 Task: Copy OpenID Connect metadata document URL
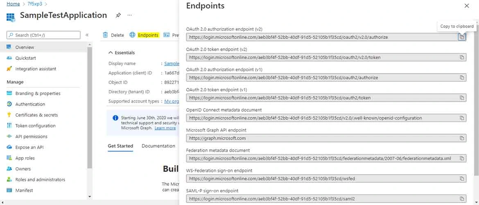[462, 118]
